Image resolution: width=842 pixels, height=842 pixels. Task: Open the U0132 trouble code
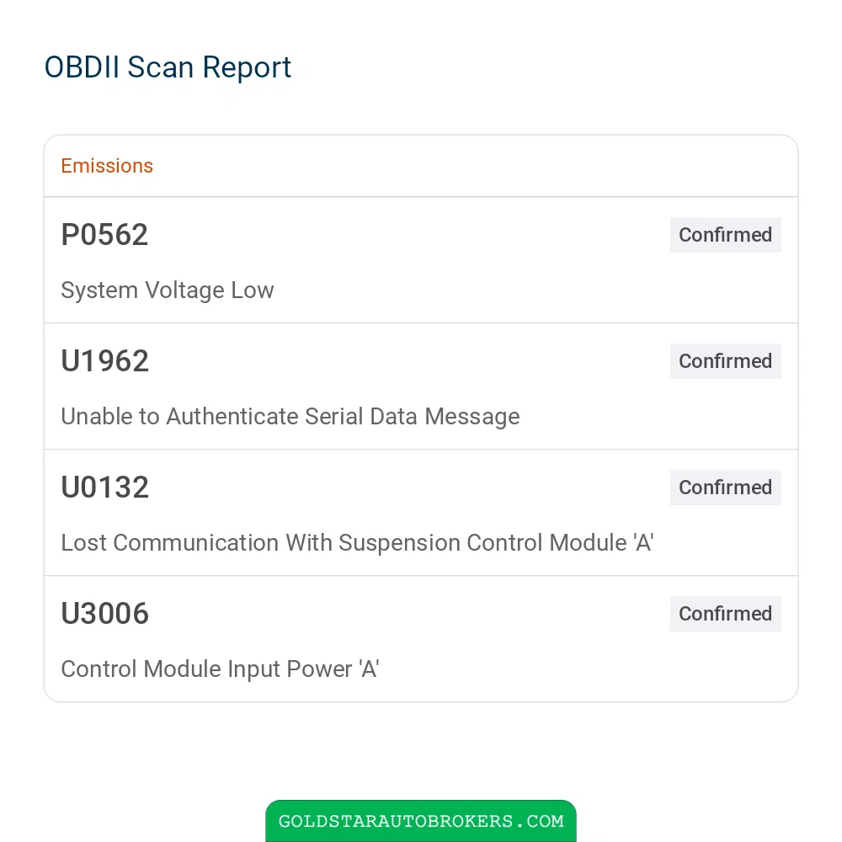(x=104, y=487)
